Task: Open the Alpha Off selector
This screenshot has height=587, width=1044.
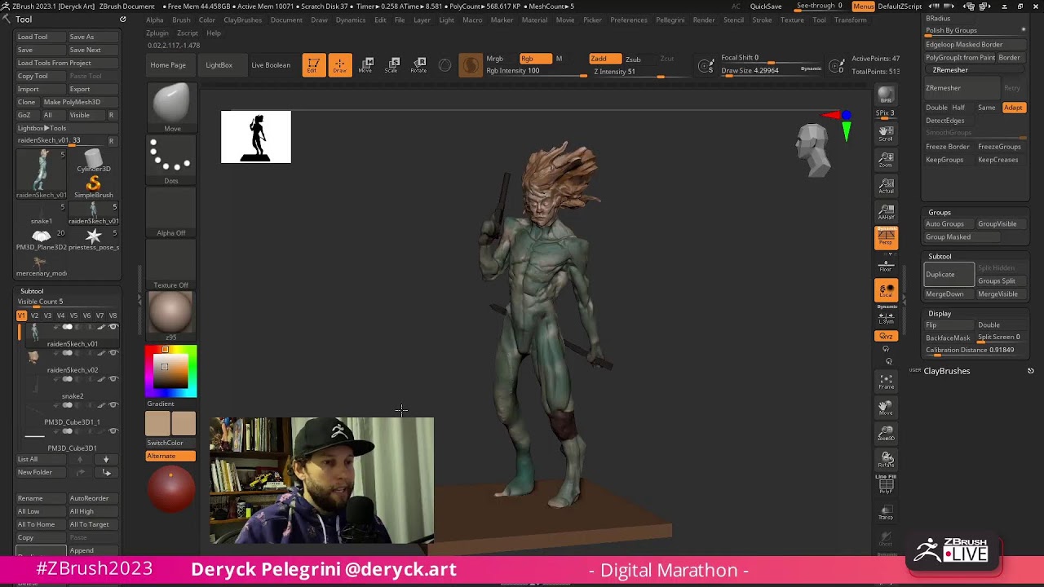Action: 171,212
